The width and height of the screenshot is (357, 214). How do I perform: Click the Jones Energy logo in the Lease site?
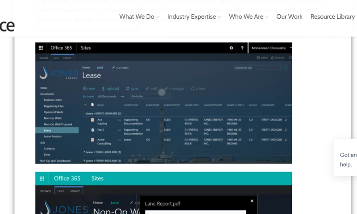(x=59, y=73)
